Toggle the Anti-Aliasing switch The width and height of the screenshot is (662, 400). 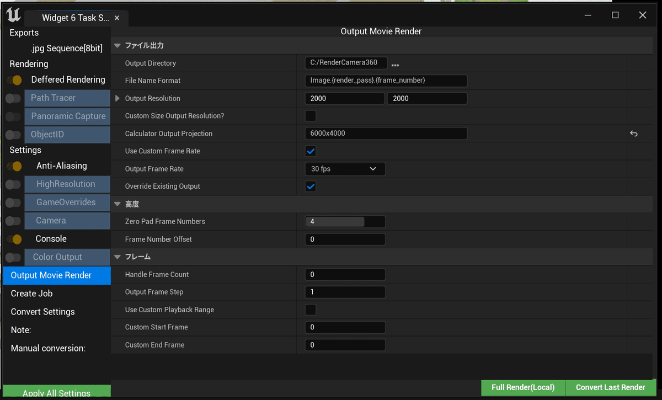click(14, 166)
